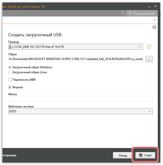Browse for image with the ... button
This screenshot has width=163, height=165.
pyautogui.click(x=149, y=59)
